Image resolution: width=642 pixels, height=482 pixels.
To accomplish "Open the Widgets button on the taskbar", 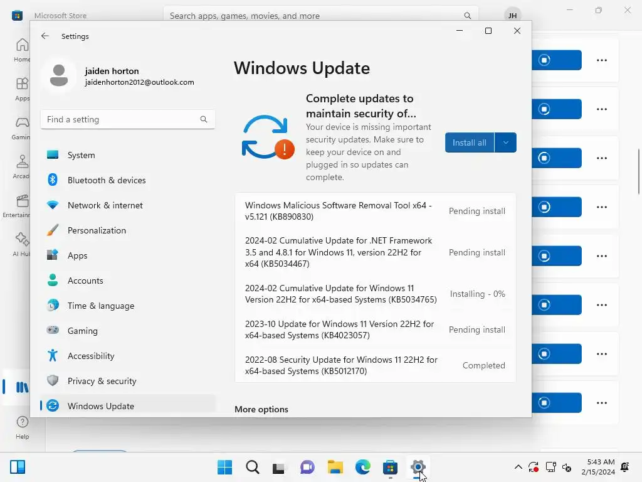I will [18, 467].
